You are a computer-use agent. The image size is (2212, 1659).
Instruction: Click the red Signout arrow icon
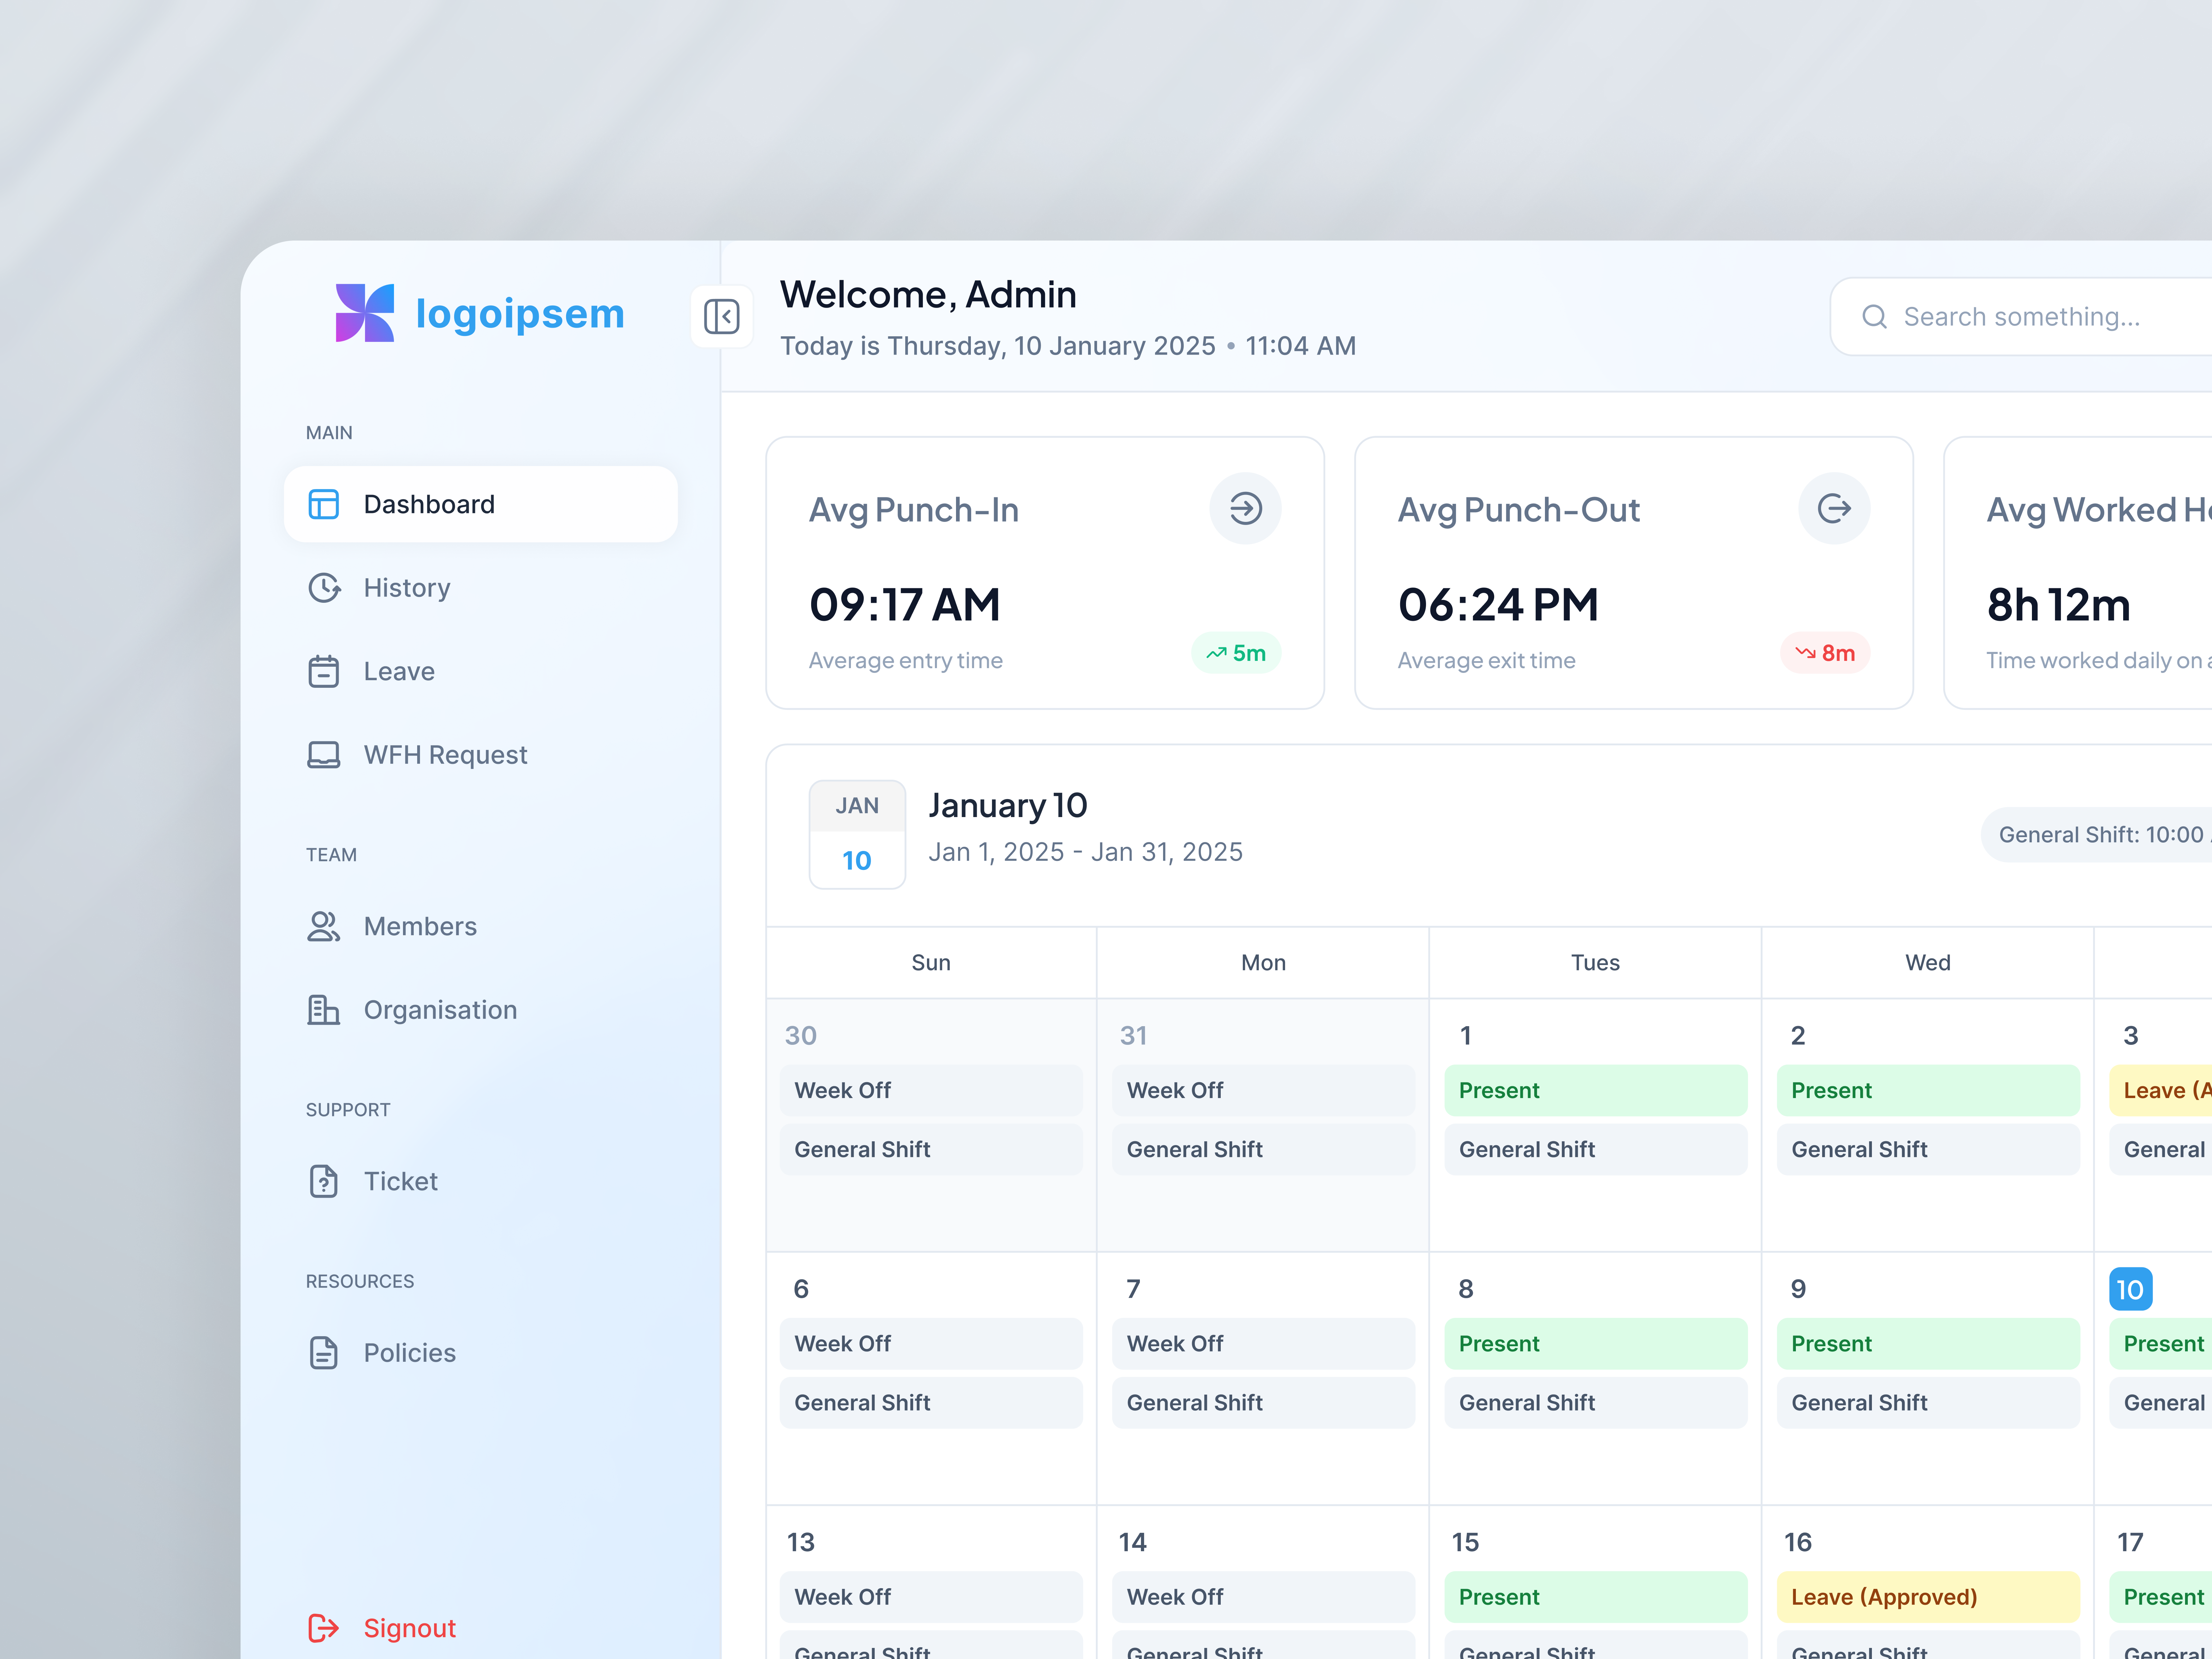[323, 1628]
